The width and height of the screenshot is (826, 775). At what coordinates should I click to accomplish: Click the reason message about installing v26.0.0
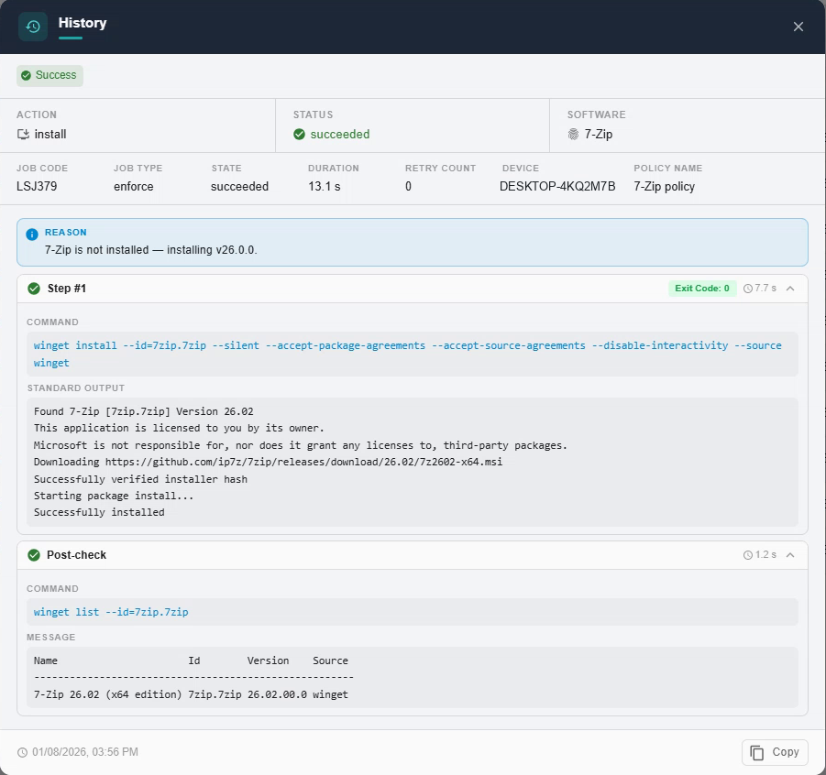point(151,250)
